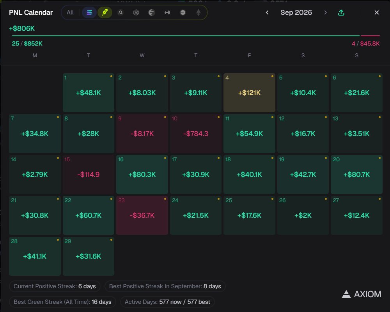The width and height of the screenshot is (390, 312).
Task: Select the All chains filter
Action: pos(70,12)
